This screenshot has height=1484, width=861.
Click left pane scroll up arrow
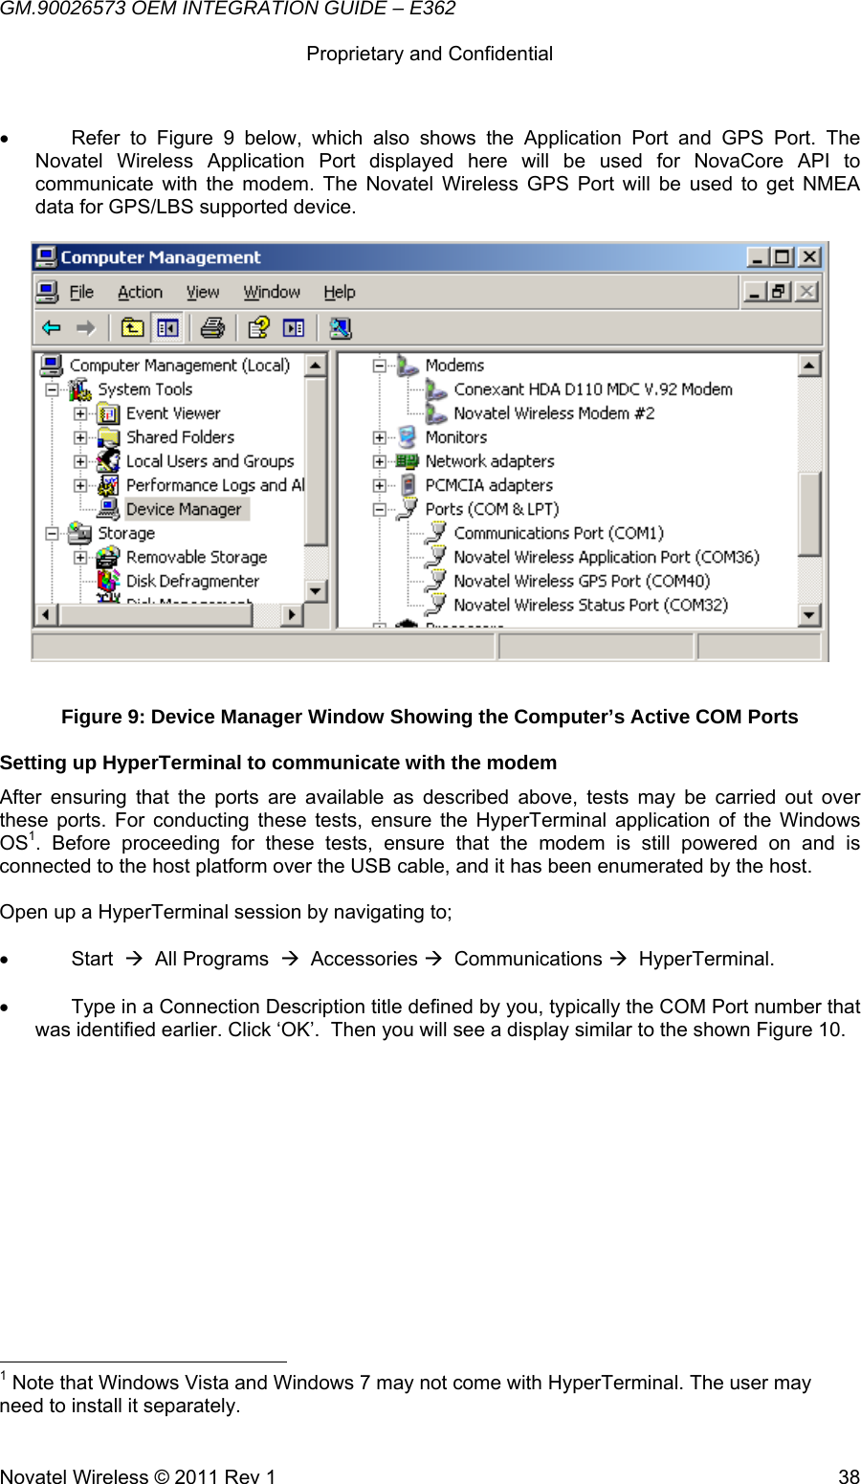[316, 365]
